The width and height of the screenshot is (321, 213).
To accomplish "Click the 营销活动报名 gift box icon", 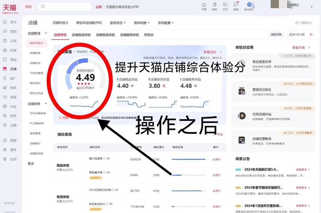I will 242,91.
